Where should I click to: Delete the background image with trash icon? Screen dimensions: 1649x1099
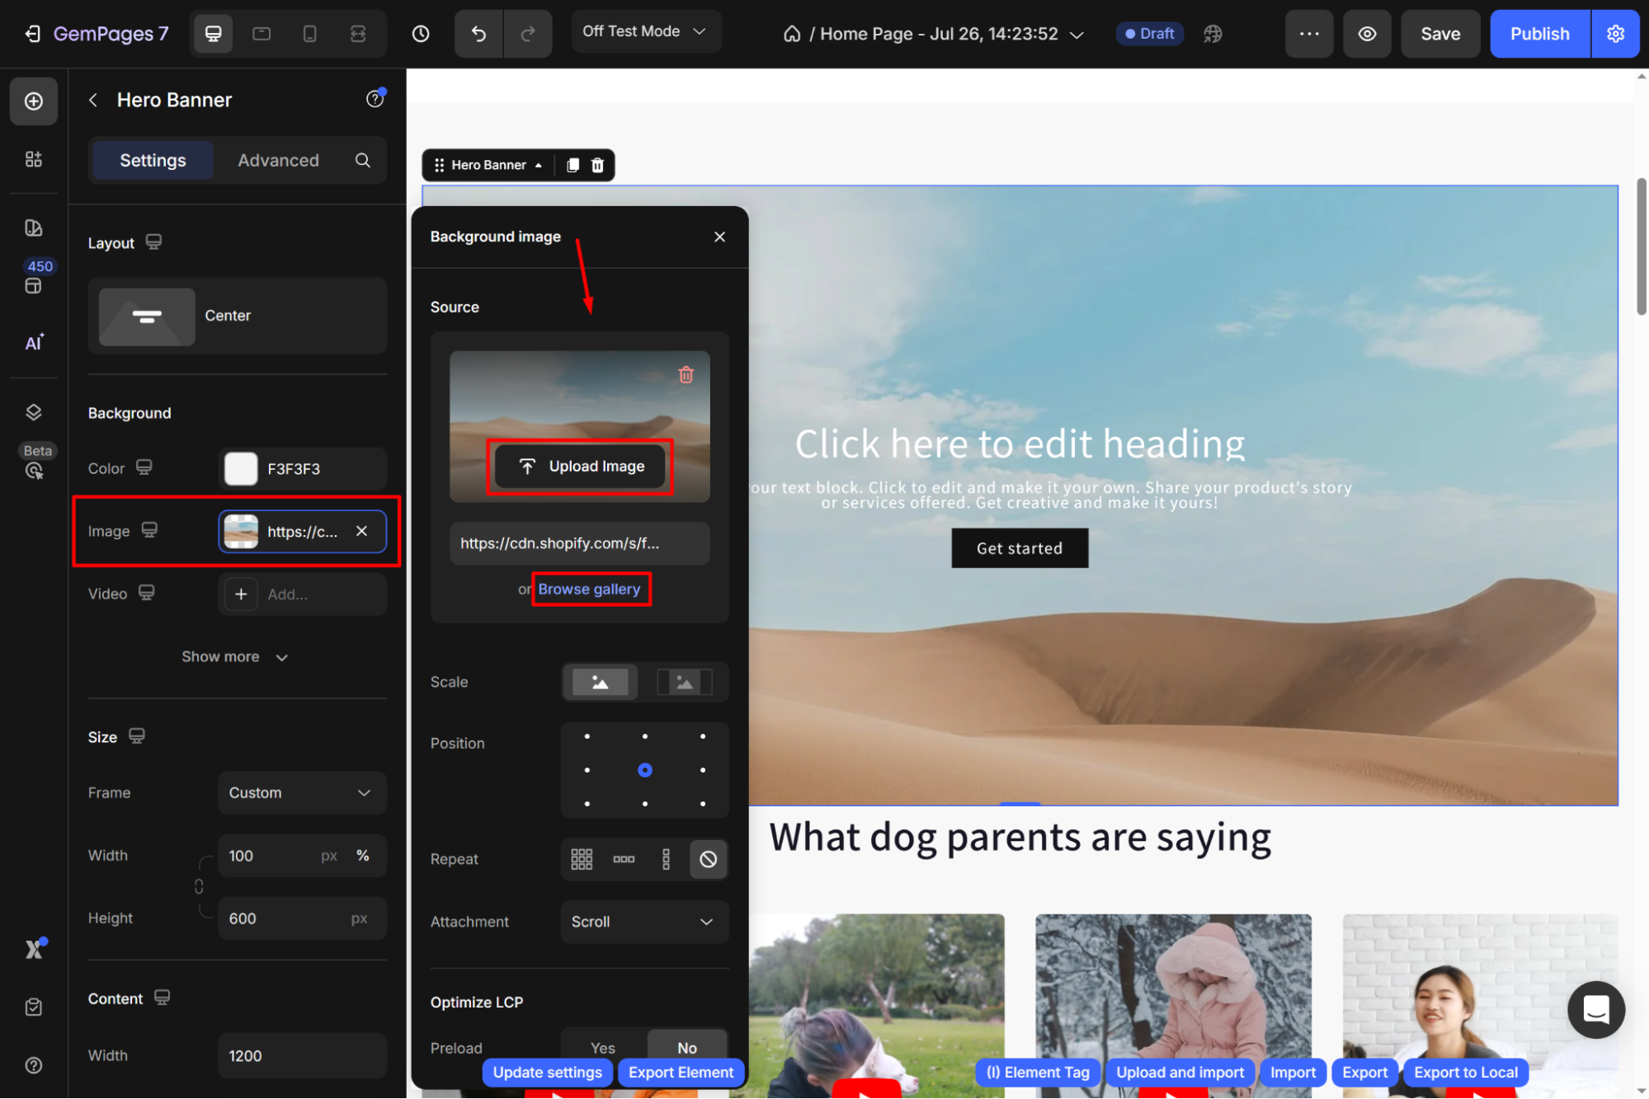tap(686, 375)
